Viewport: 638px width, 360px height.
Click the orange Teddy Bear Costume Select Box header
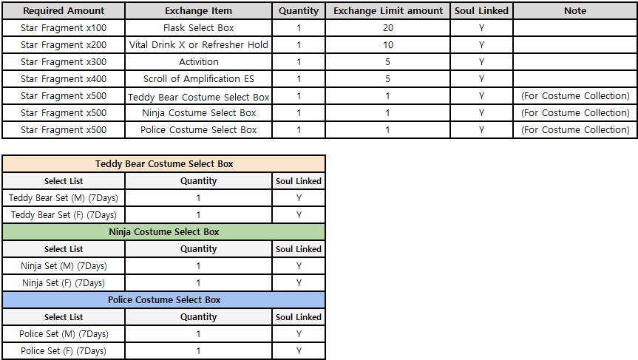point(163,164)
